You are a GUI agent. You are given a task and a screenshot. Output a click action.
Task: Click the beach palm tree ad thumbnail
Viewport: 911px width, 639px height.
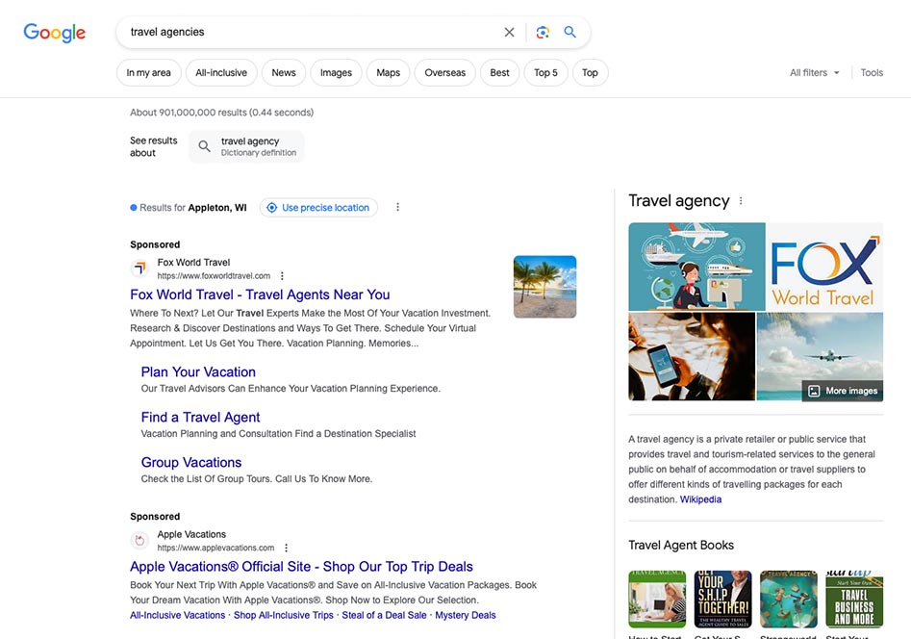click(545, 287)
